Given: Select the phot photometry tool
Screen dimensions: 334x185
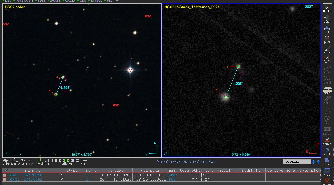Looking at the screenshot, I should coord(327,40).
